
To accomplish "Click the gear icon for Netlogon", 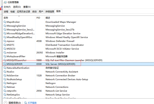I will [5, 83].
